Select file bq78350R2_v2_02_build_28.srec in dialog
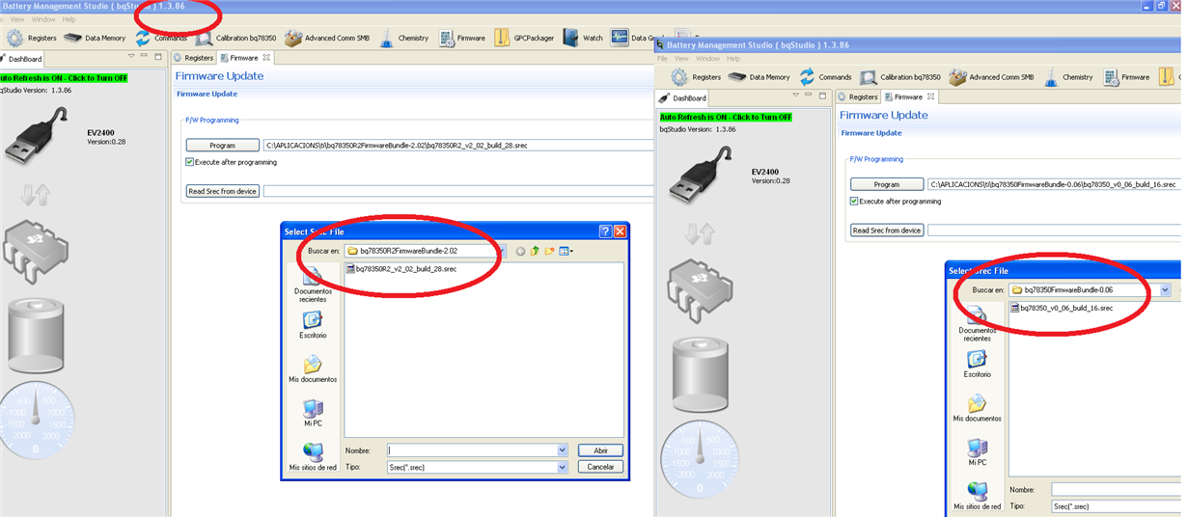Image resolution: width=1187 pixels, height=517 pixels. pos(401,269)
